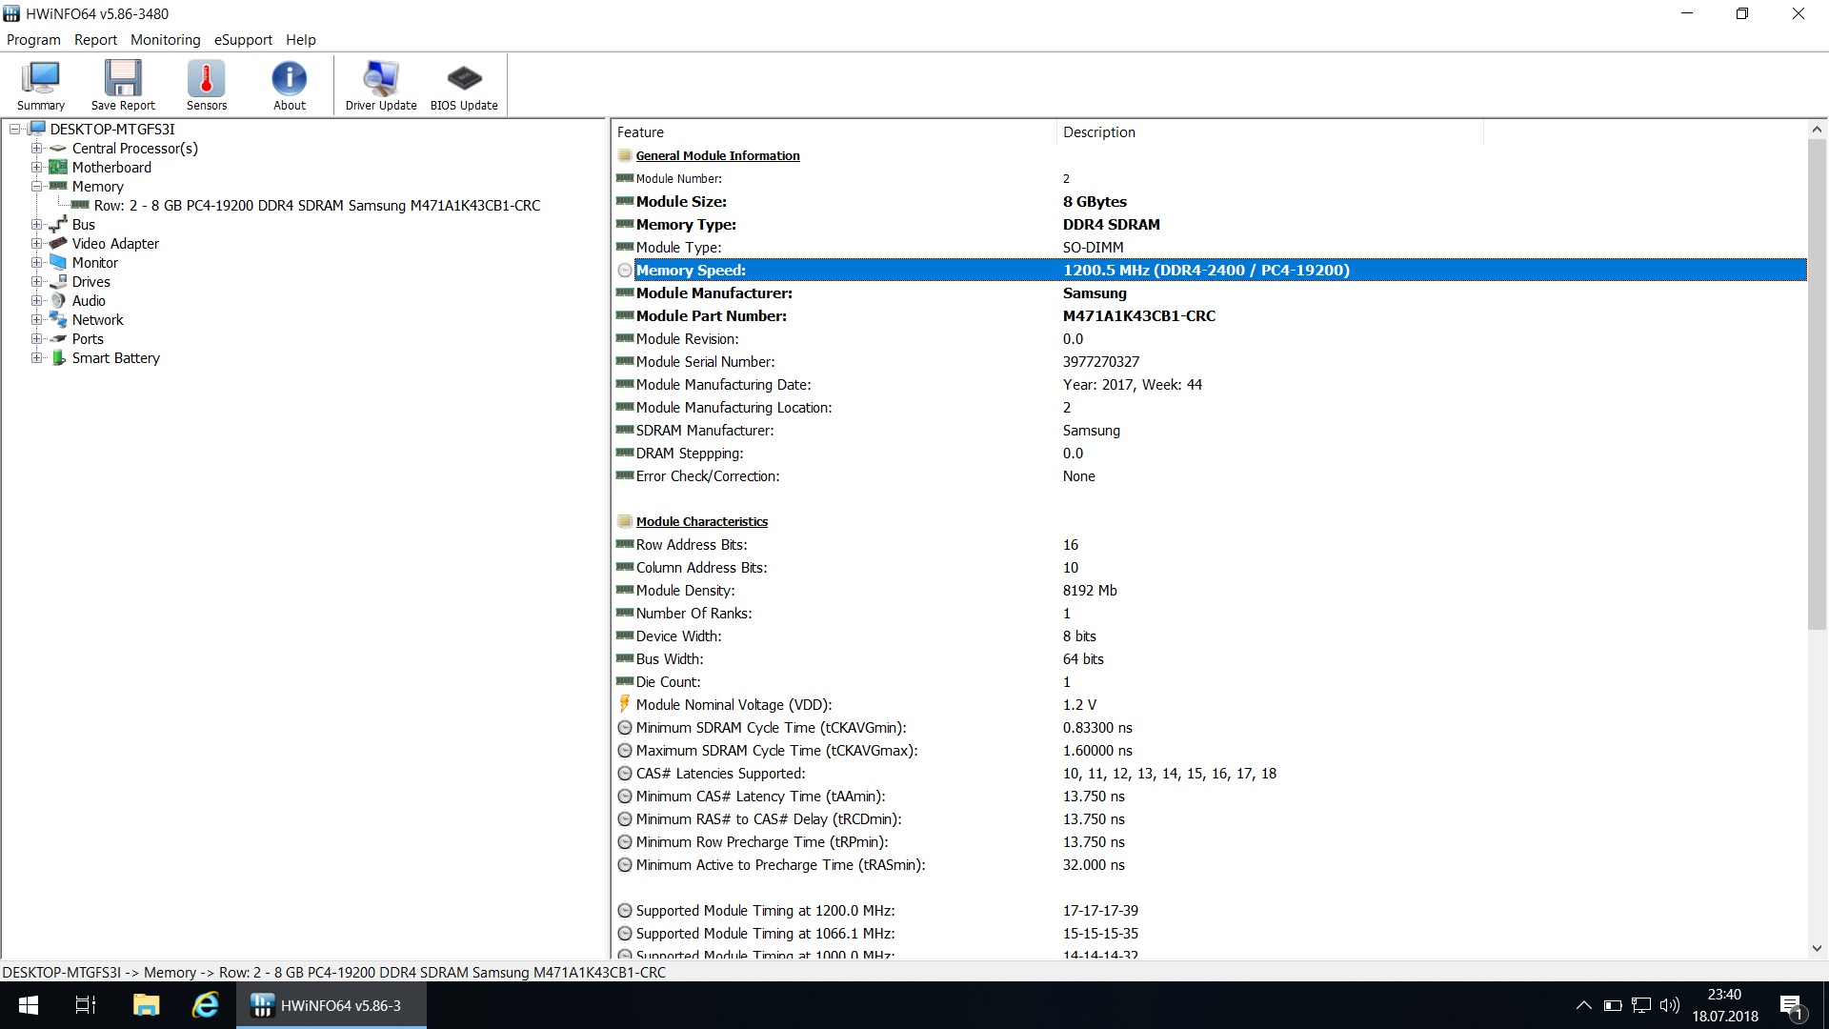
Task: Select the Module Part Number row
Action: point(711,316)
